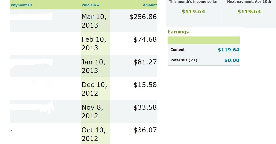Click the Payment ID column header
The width and height of the screenshot is (276, 144).
tap(21, 5)
